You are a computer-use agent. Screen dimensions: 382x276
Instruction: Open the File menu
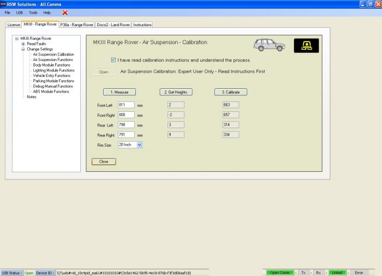click(7, 13)
